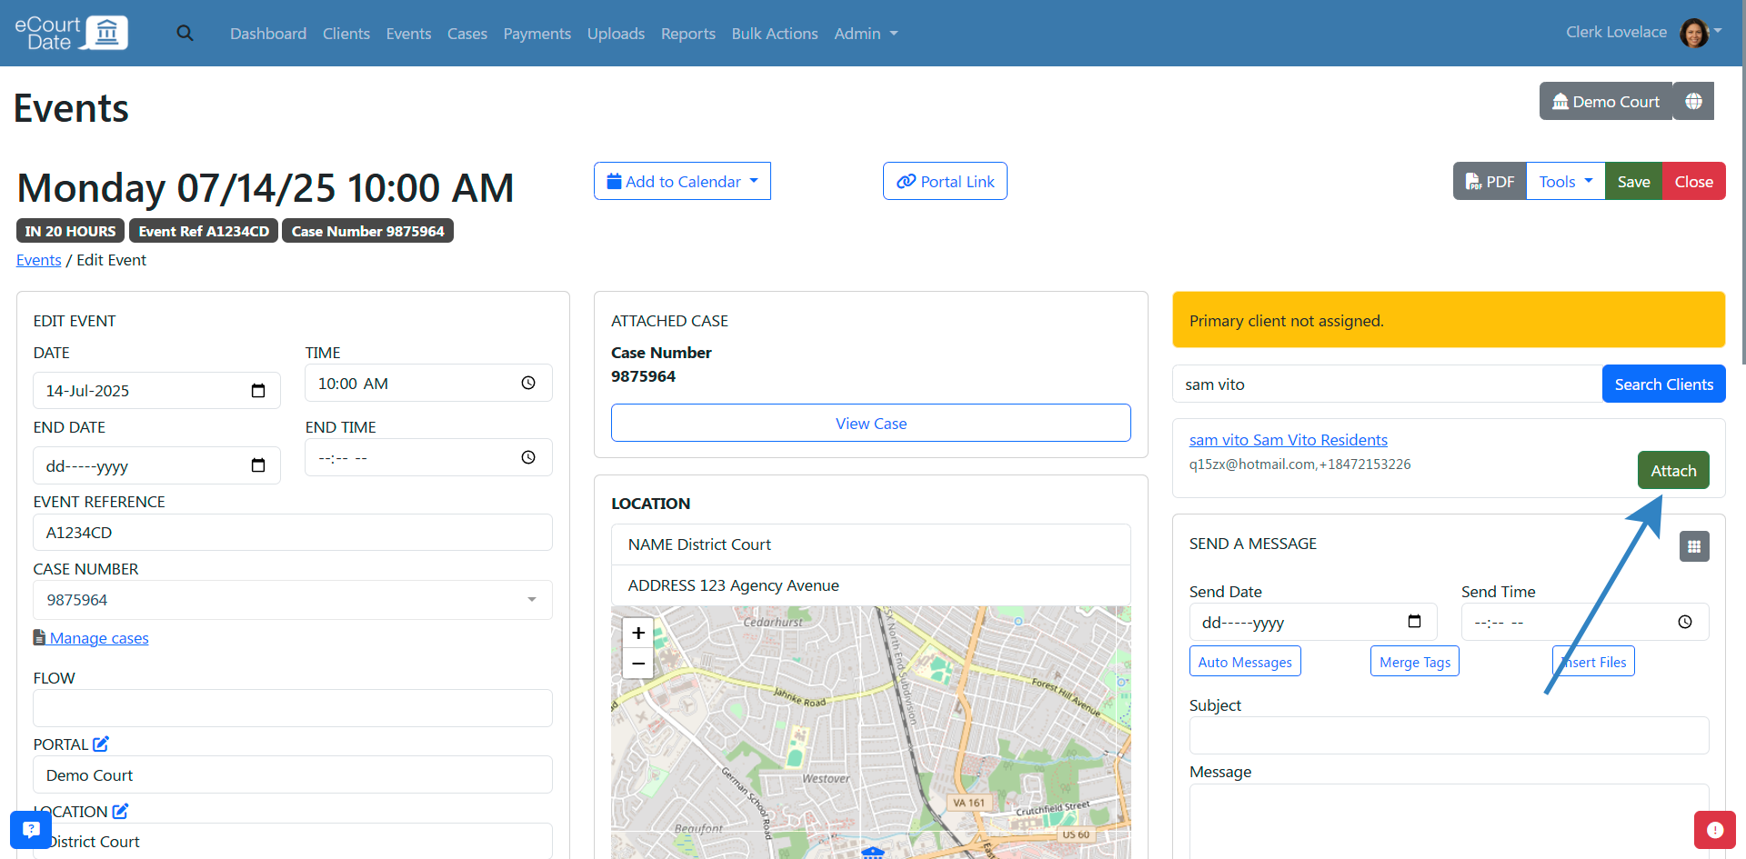This screenshot has width=1746, height=859.
Task: Open the user account dropdown caret
Action: tap(1718, 31)
